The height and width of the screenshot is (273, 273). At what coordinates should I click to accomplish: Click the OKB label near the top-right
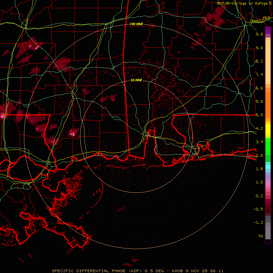tap(267, 18)
